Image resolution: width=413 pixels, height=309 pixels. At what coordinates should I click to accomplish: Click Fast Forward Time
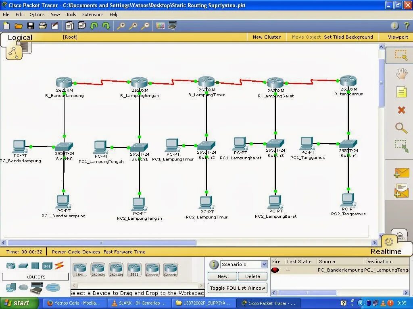(124, 252)
